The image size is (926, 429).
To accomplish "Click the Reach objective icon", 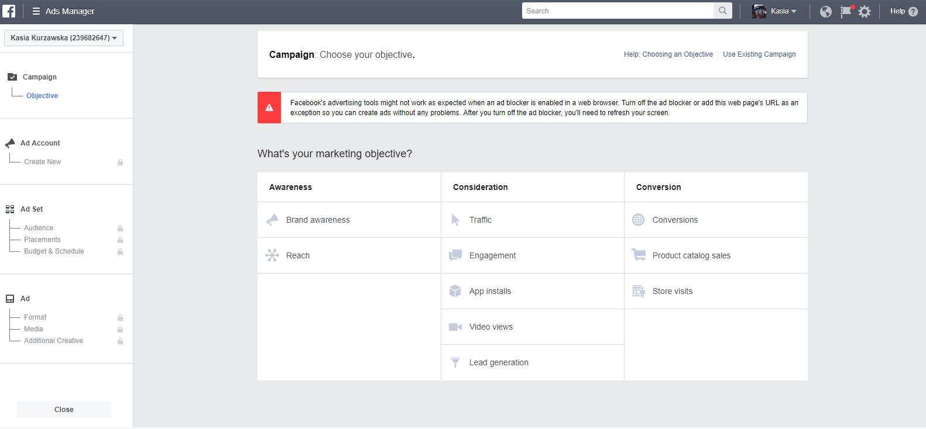I will pos(272,255).
